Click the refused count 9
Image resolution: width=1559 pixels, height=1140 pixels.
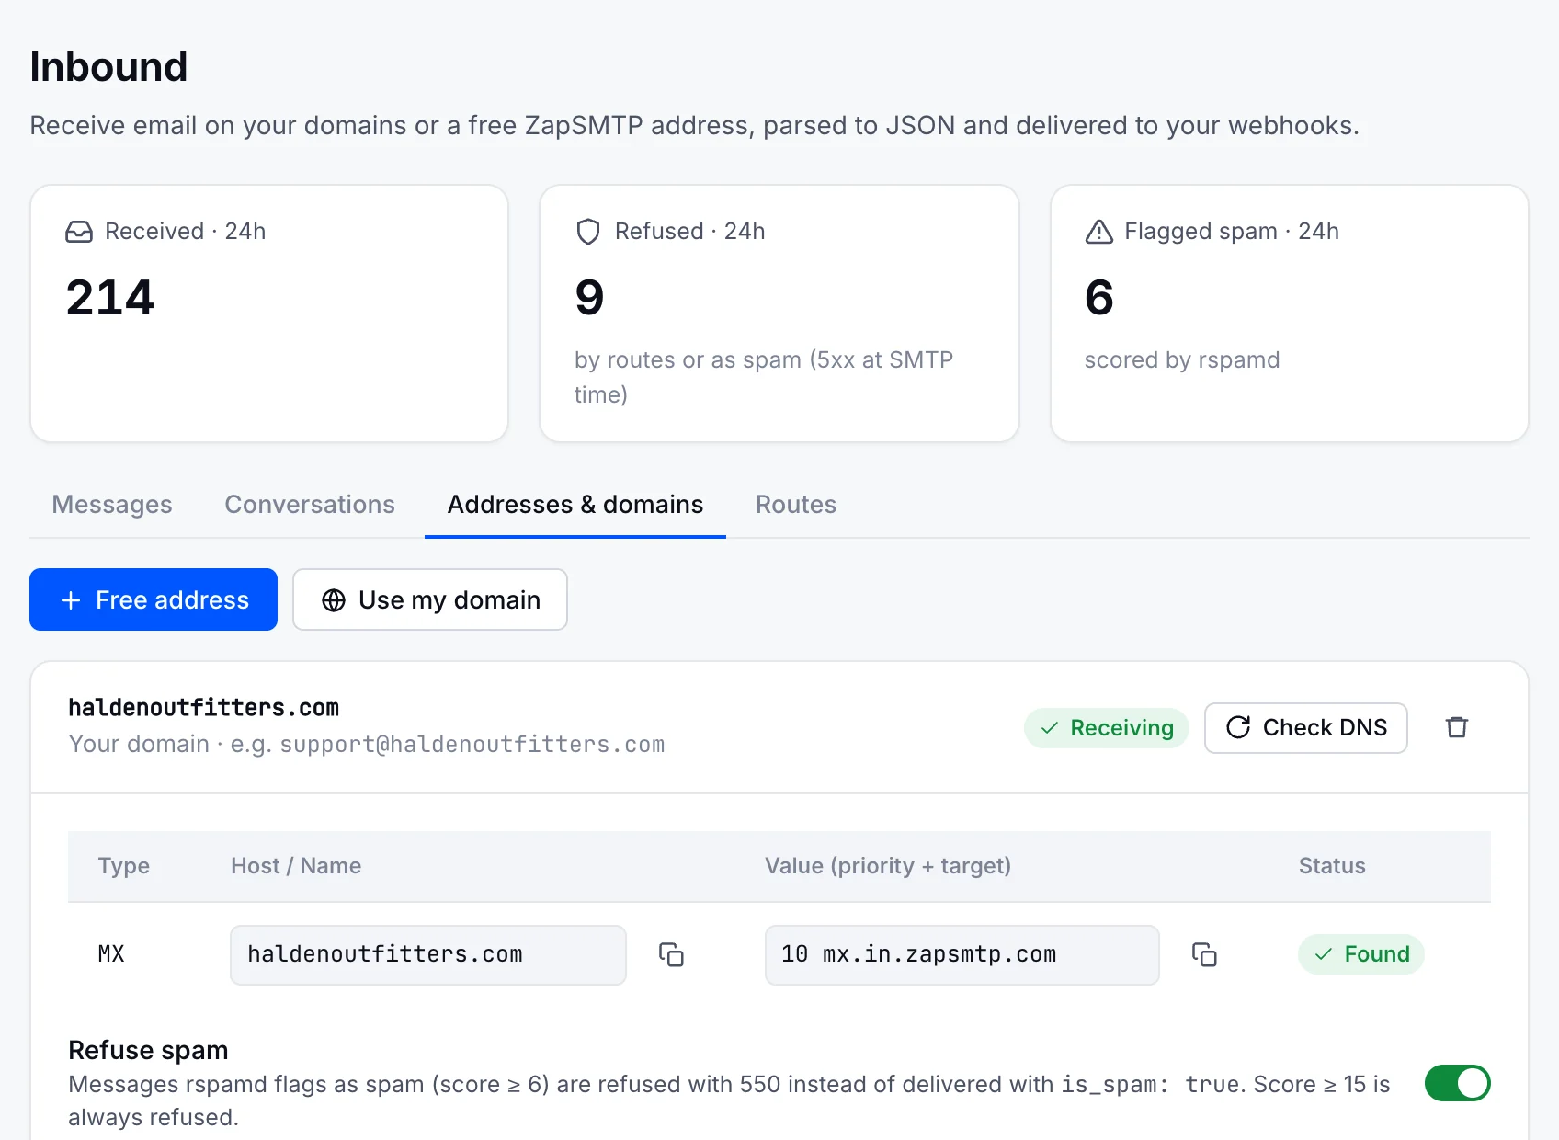click(x=589, y=298)
